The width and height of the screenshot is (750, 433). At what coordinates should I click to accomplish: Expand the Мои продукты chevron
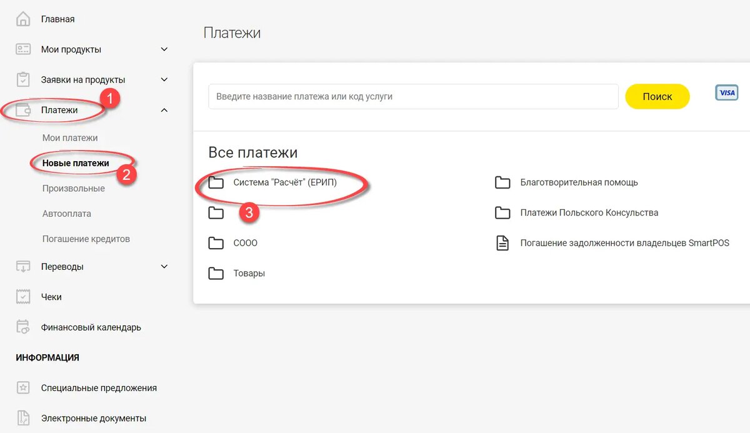[x=164, y=49]
